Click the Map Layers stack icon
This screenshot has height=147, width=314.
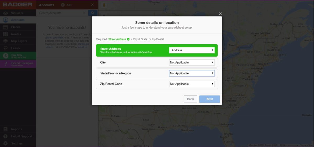point(5,41)
